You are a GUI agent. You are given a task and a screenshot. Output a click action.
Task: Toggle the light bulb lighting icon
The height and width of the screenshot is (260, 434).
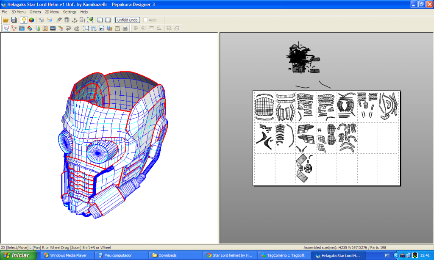point(24,20)
